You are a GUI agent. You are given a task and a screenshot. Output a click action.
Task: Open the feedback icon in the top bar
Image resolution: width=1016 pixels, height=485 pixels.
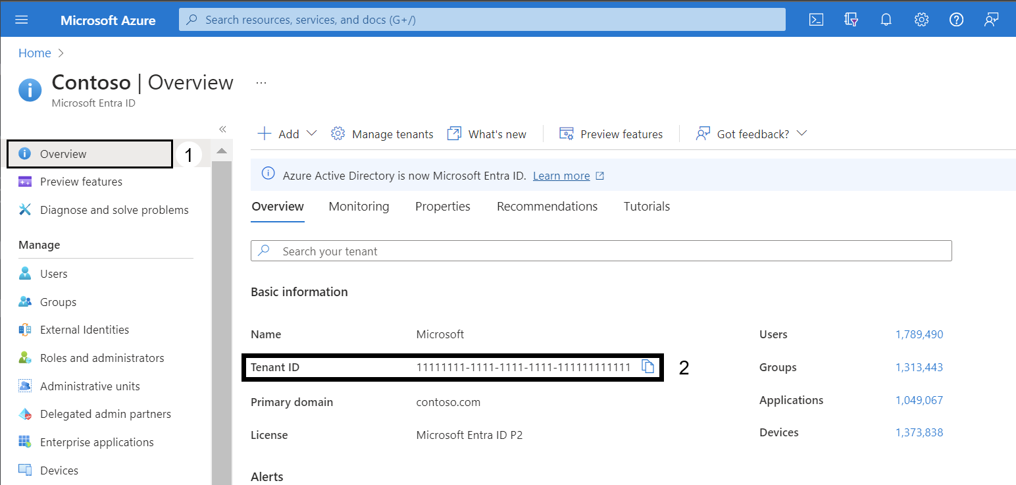992,20
